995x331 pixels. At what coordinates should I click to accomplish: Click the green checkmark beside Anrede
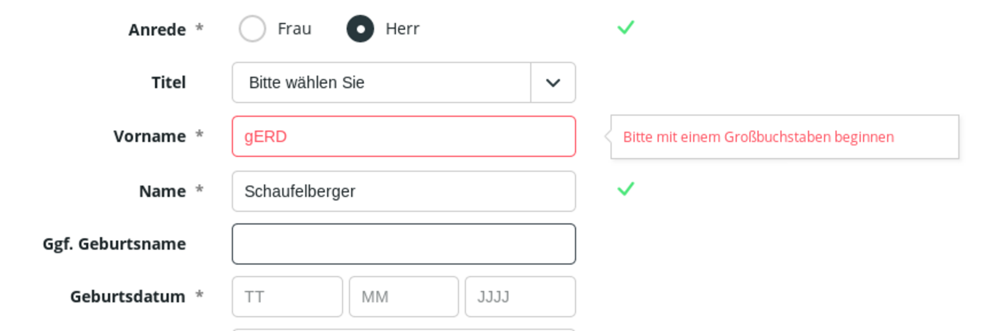click(625, 27)
